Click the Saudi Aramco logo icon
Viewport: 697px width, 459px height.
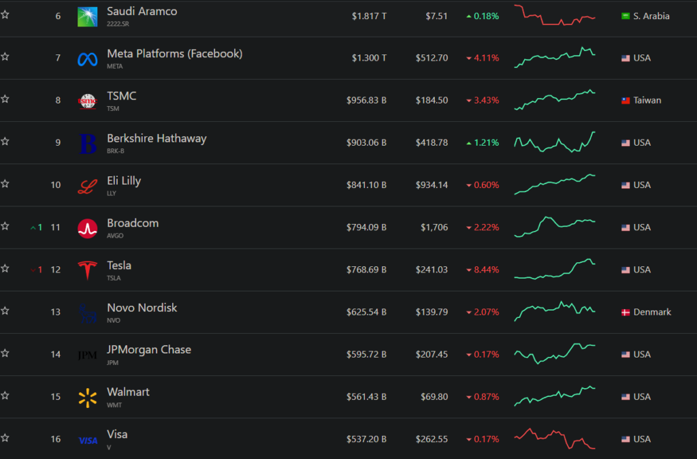click(x=88, y=16)
